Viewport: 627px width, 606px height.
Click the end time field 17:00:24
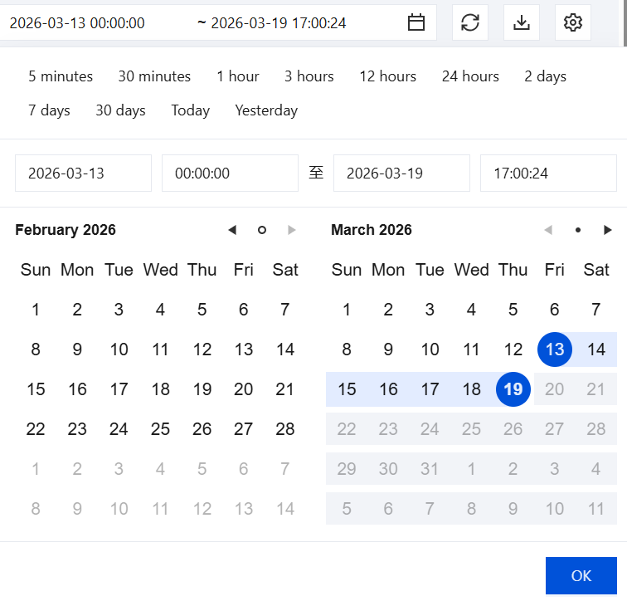click(x=548, y=173)
